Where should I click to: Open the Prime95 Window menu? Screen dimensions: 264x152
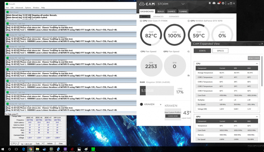pos(36,8)
